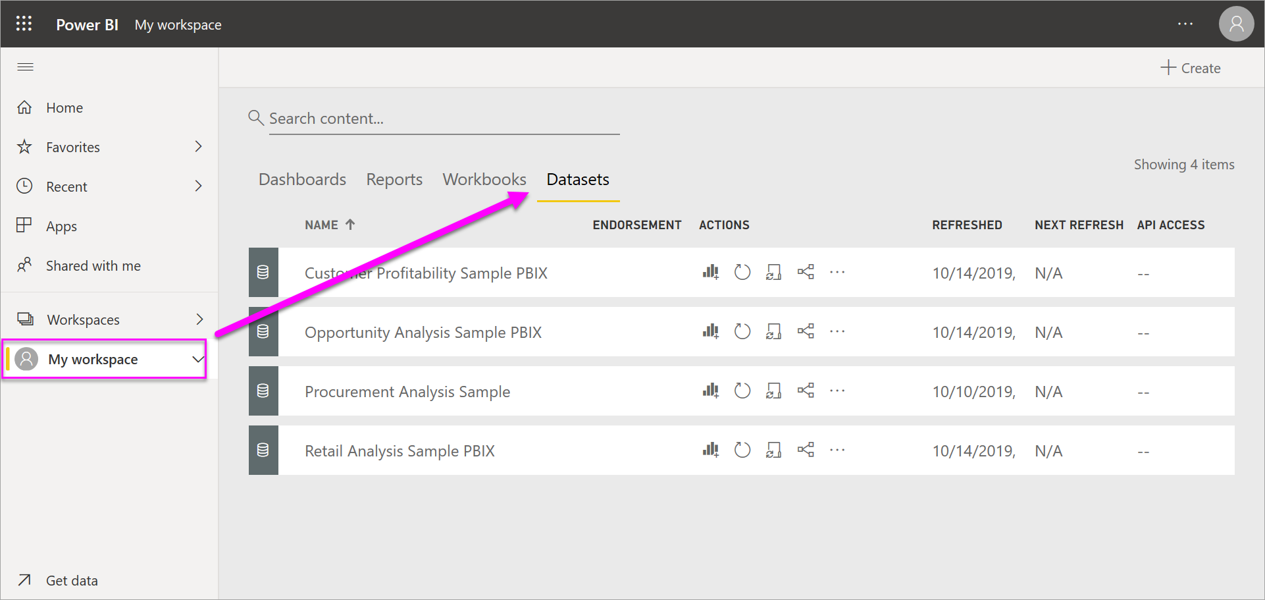1265x600 pixels.
Task: Open more options for Customer Profitability Sample PBIX
Action: tap(837, 272)
